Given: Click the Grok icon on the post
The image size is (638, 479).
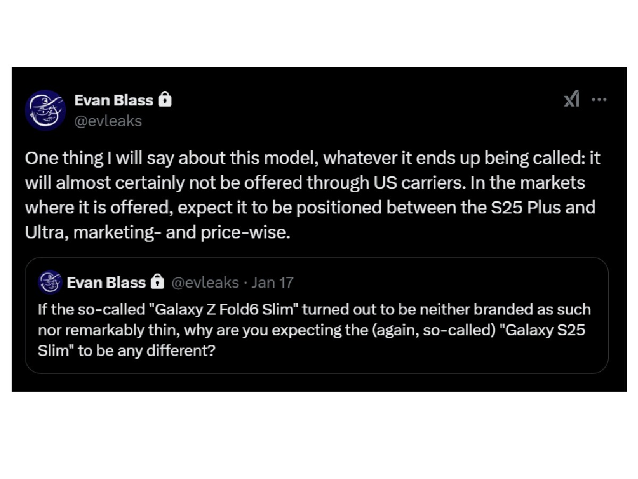Looking at the screenshot, I should click(572, 99).
